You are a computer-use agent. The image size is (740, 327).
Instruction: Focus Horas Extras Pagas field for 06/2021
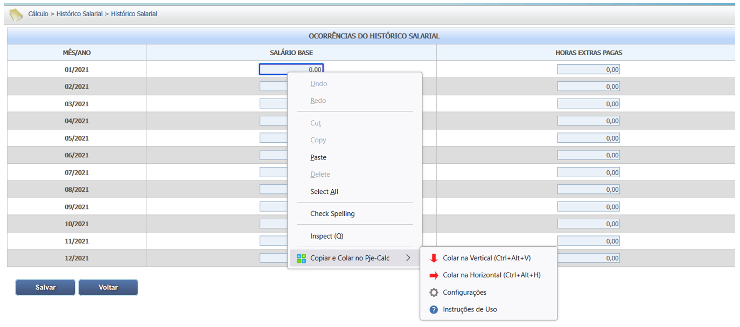click(588, 155)
